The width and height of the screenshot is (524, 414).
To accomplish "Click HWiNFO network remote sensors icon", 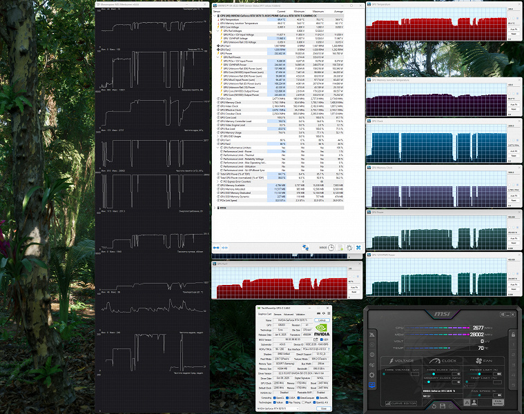I will point(305,248).
